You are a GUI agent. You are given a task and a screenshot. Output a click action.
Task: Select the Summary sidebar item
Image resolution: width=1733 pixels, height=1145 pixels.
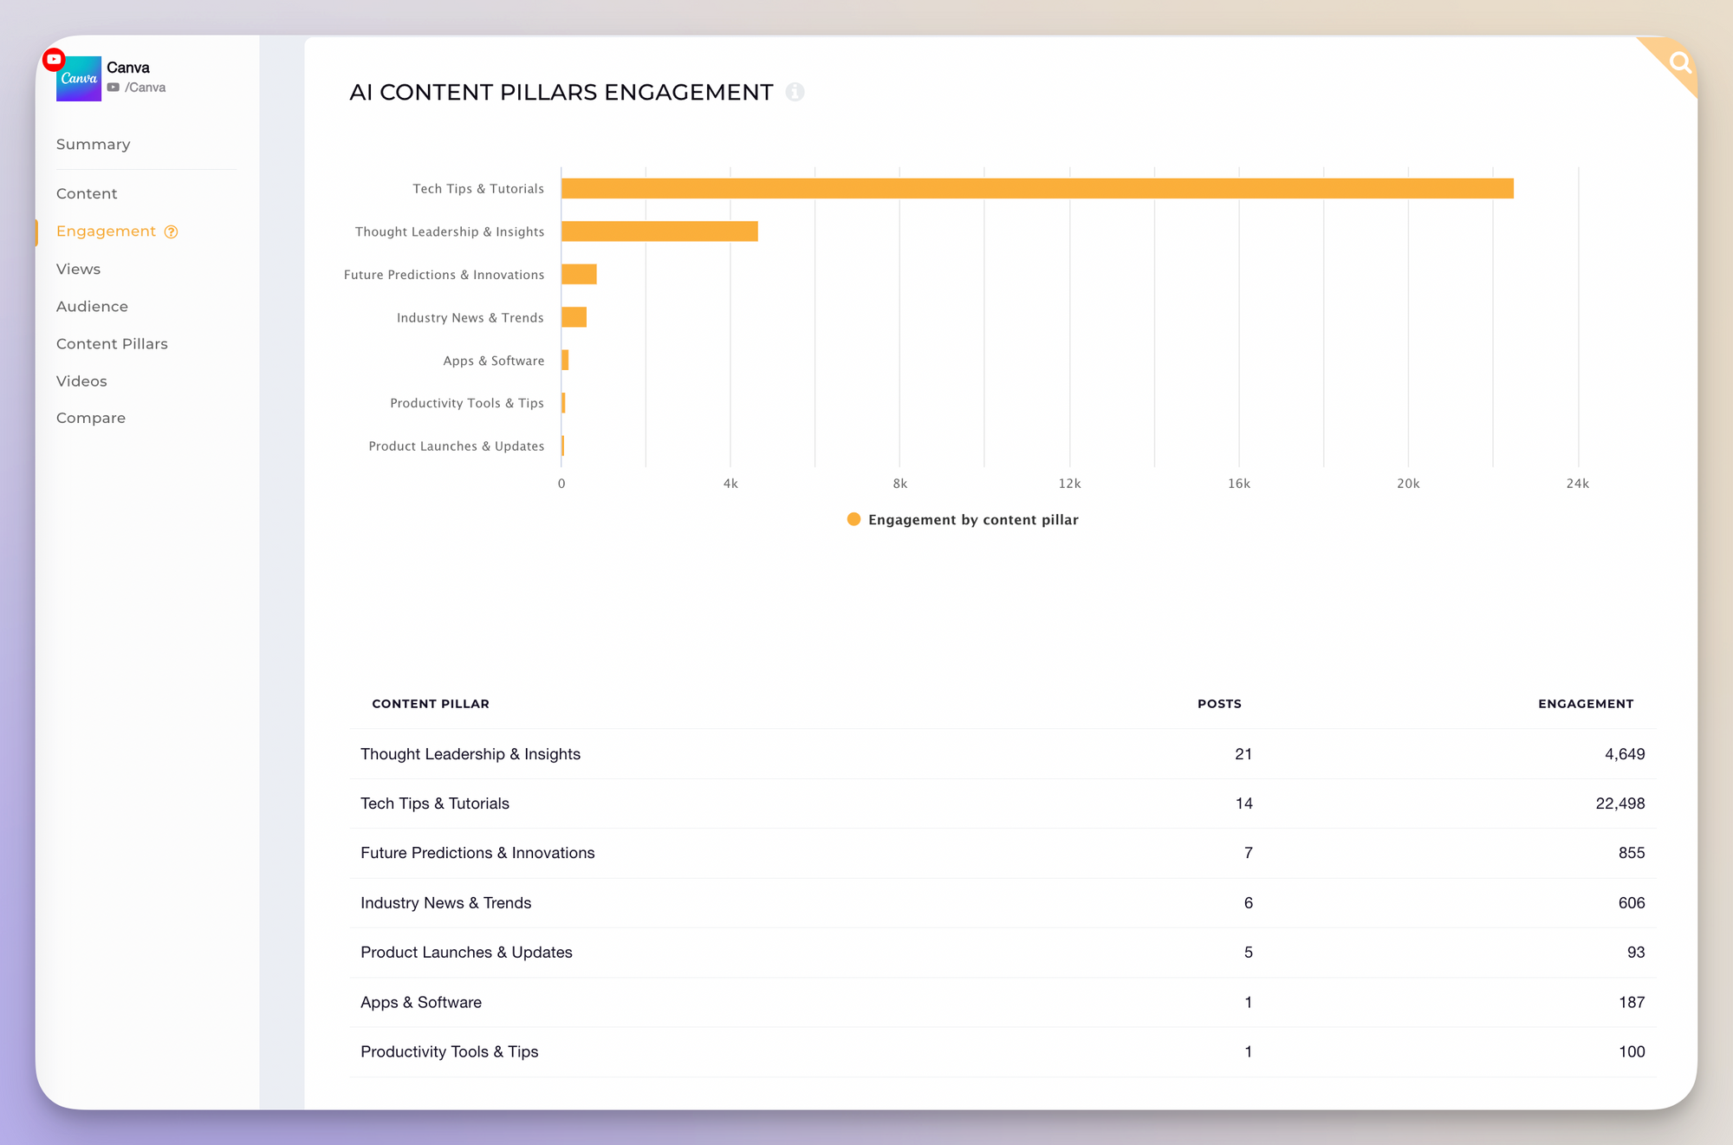[x=94, y=143]
